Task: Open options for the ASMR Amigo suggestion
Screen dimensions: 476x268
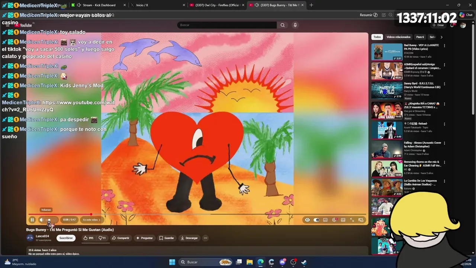Action: [444, 65]
